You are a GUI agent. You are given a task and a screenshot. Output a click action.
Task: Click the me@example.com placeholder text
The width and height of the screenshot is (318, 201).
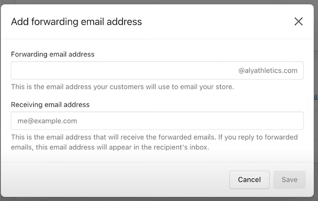(44, 121)
